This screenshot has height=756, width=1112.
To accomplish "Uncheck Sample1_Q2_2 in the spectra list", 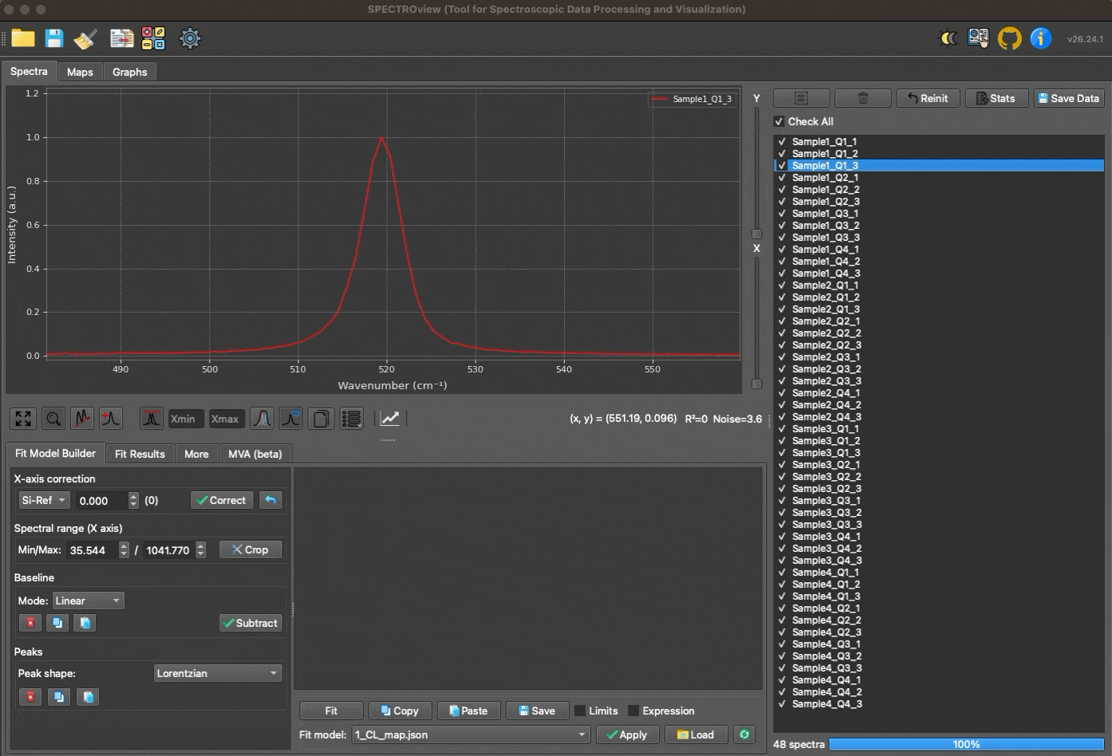I will coord(782,190).
